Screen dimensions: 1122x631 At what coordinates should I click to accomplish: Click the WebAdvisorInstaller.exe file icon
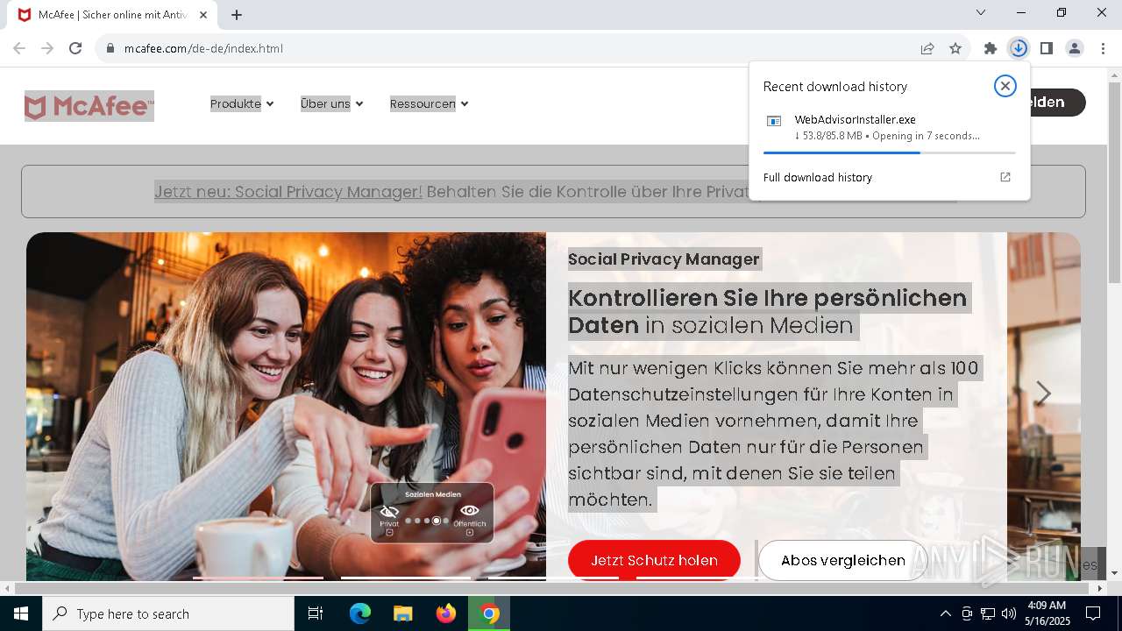tap(774, 121)
